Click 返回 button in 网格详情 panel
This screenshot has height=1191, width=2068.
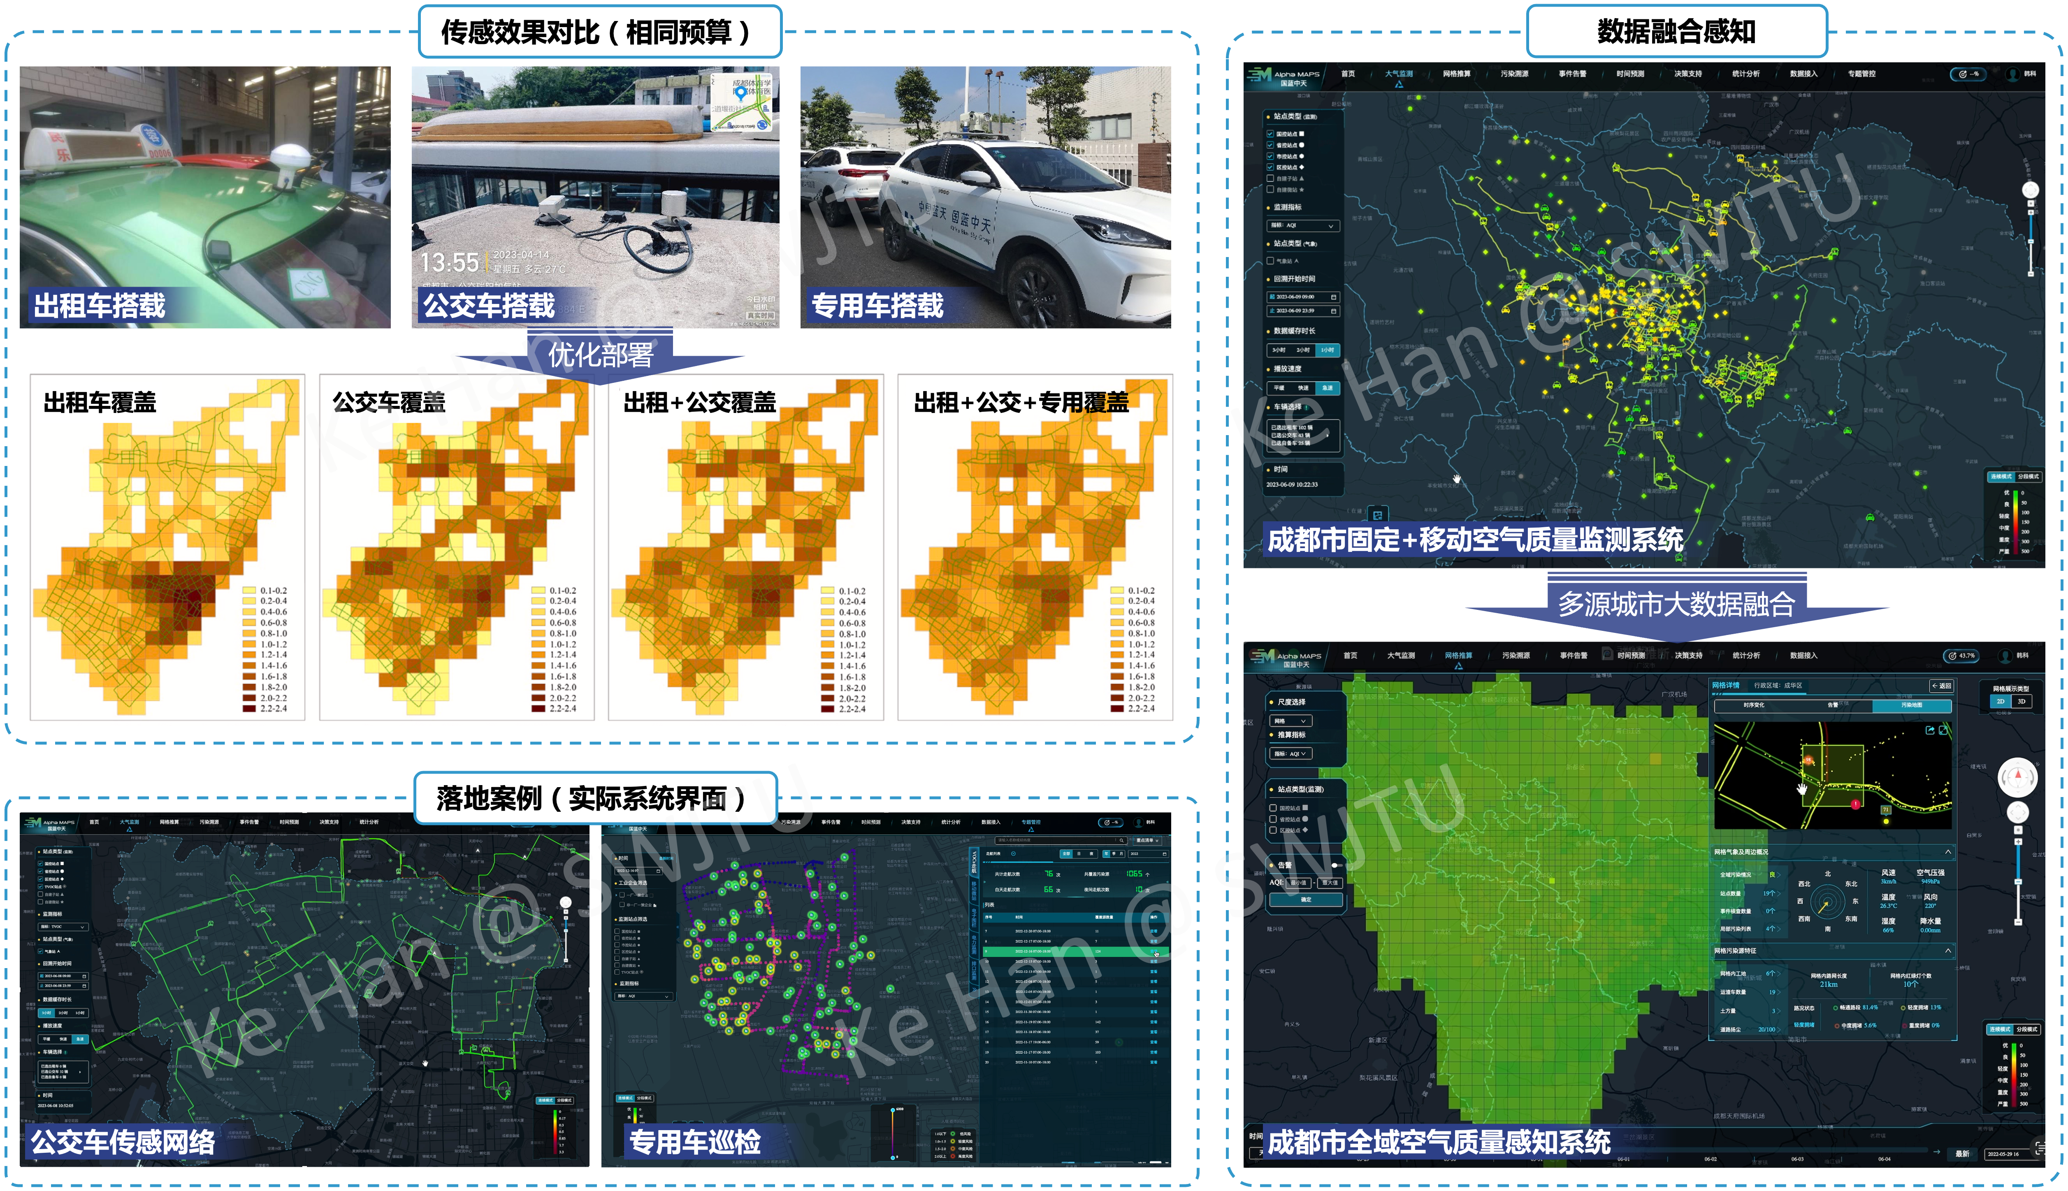click(x=1941, y=686)
